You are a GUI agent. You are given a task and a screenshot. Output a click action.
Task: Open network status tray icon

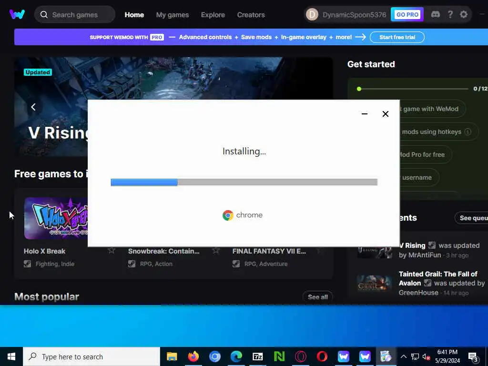click(415, 356)
